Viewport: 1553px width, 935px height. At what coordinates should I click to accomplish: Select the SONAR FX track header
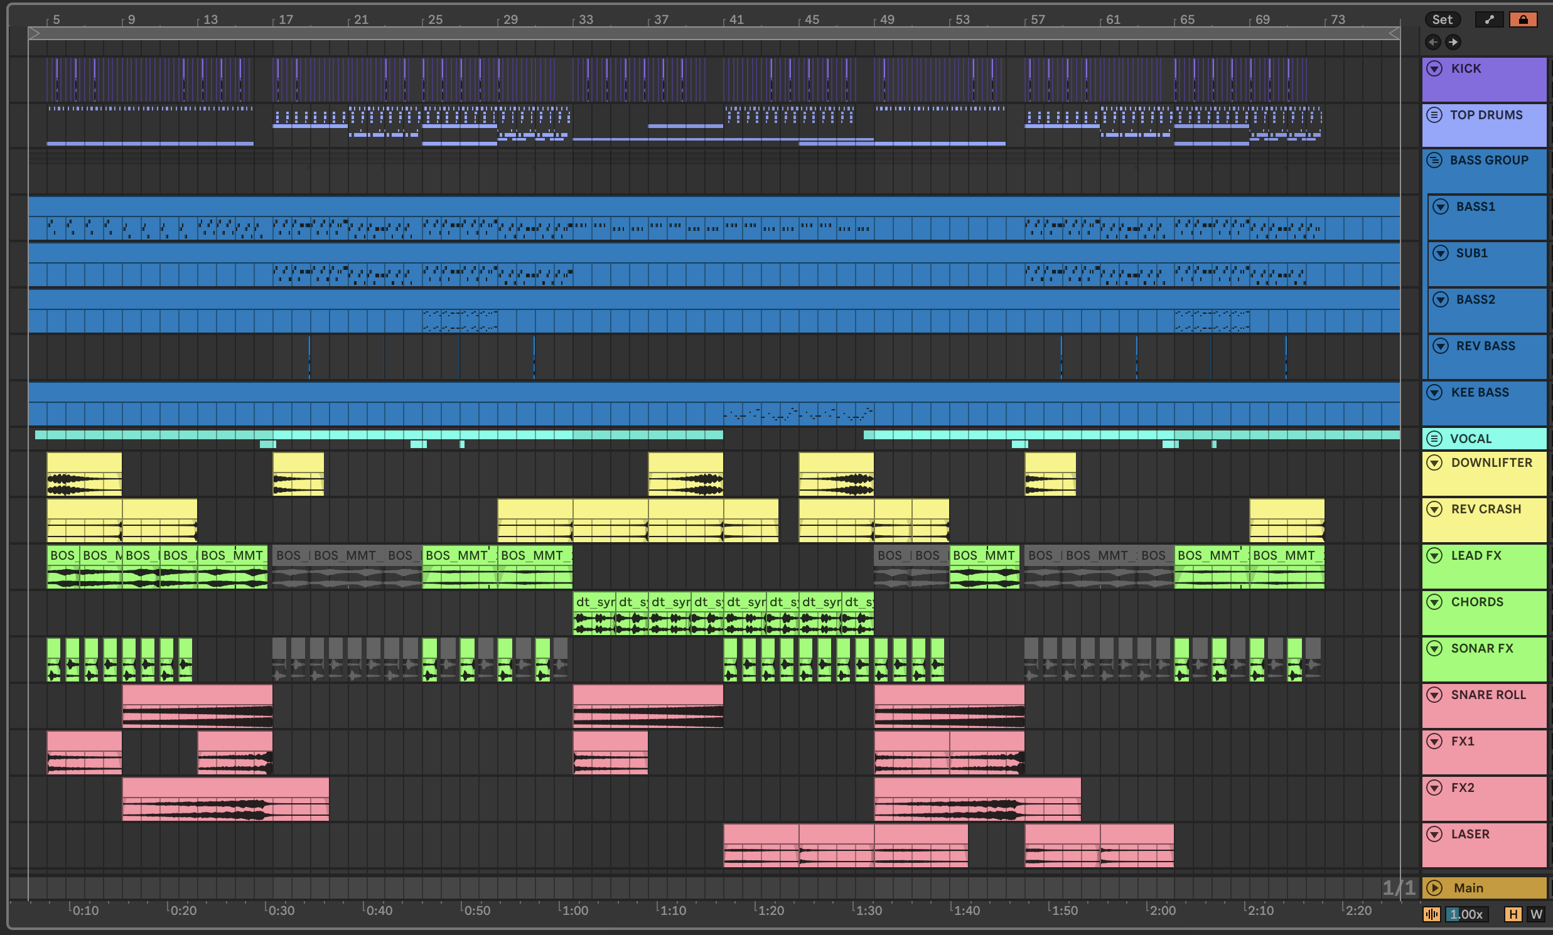1481,649
